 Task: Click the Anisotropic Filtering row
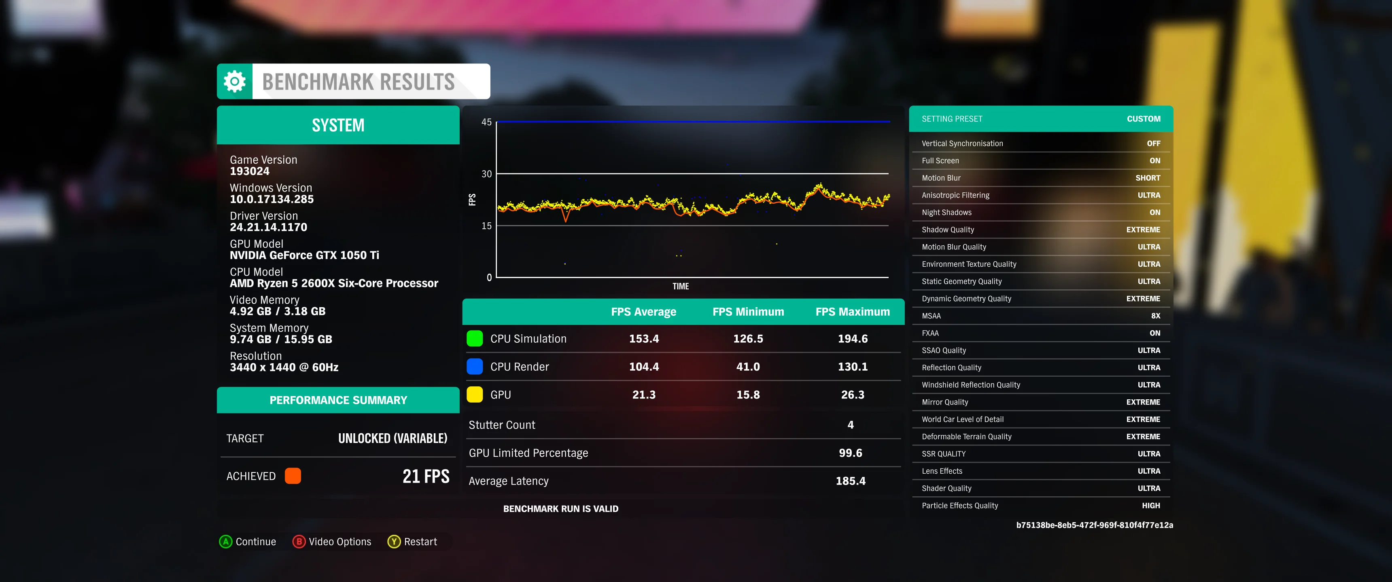pyautogui.click(x=1041, y=195)
